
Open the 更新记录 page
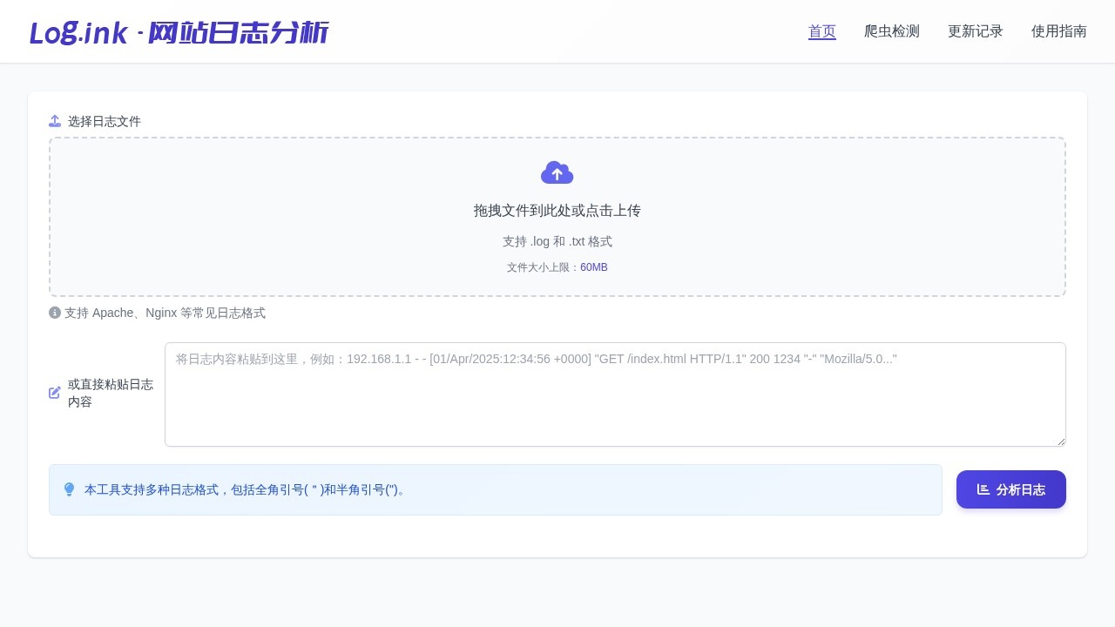[x=975, y=31]
